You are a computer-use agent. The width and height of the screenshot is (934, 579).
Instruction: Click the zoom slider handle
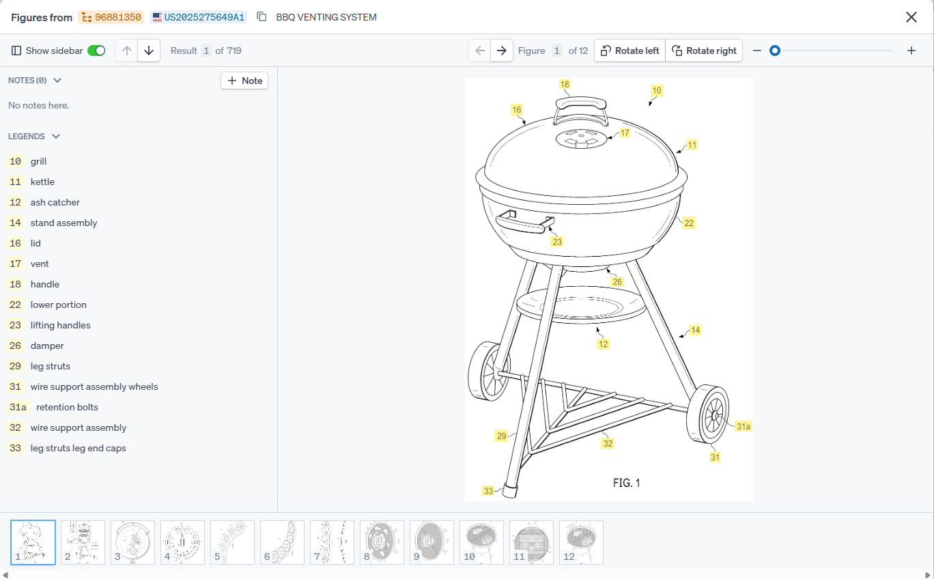(775, 51)
